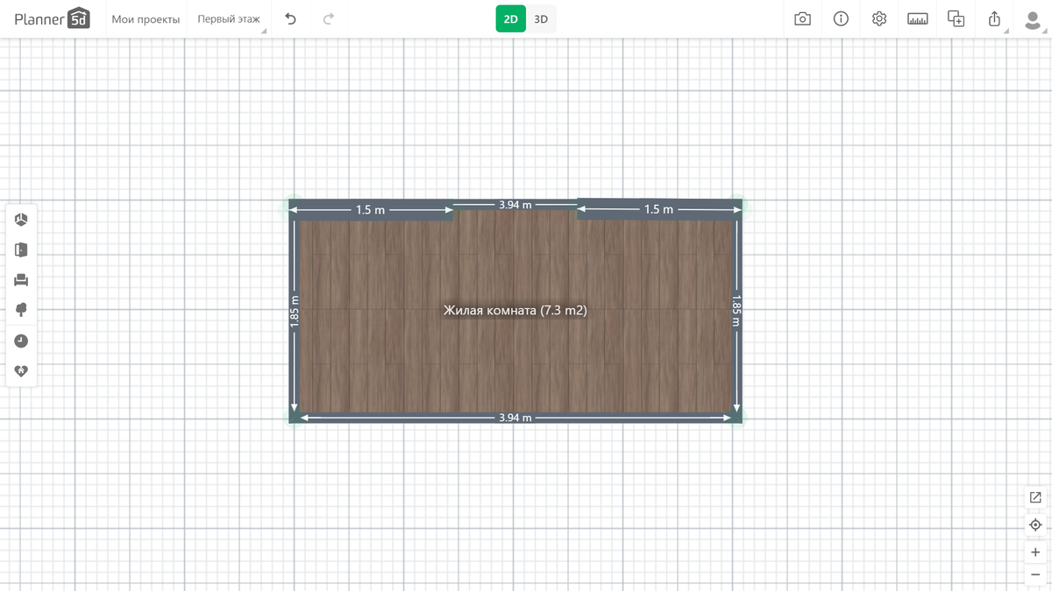
Task: Select the top-right 1.5 m wall dimension
Action: pyautogui.click(x=658, y=209)
